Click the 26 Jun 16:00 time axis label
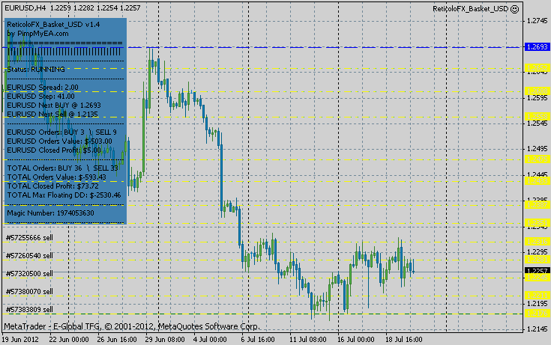551x345 pixels. [x=117, y=340]
